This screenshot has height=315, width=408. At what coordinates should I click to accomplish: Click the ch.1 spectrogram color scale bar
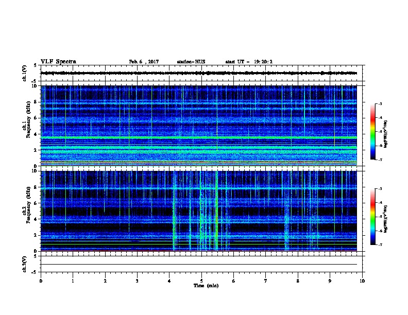pyautogui.click(x=372, y=132)
